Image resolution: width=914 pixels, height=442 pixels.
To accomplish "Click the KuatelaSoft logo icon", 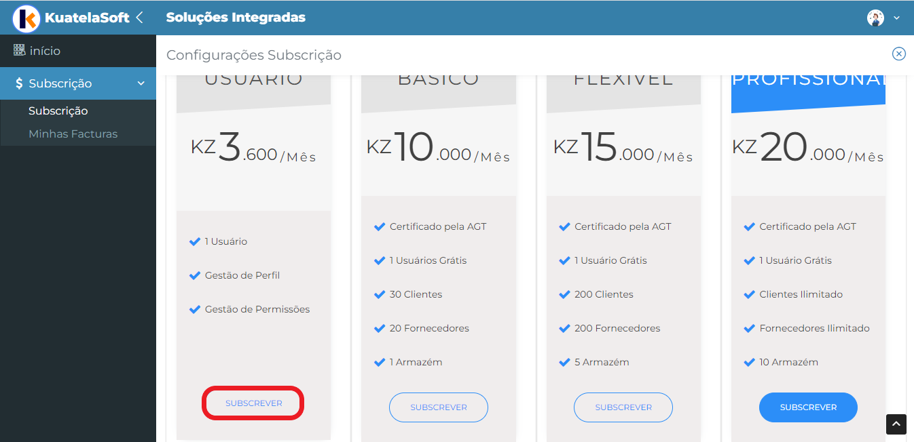I will [x=26, y=18].
